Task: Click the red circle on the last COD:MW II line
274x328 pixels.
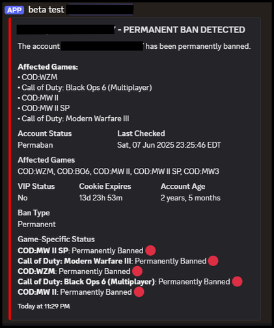Action: tap(139, 292)
